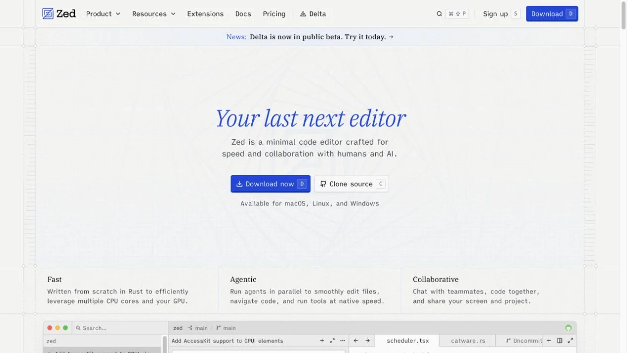Click the forward arrow in the editor pane

(368, 341)
